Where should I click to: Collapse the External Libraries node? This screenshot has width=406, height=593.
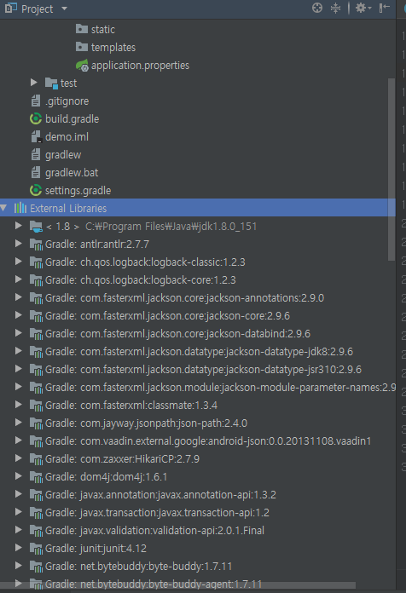[3, 208]
